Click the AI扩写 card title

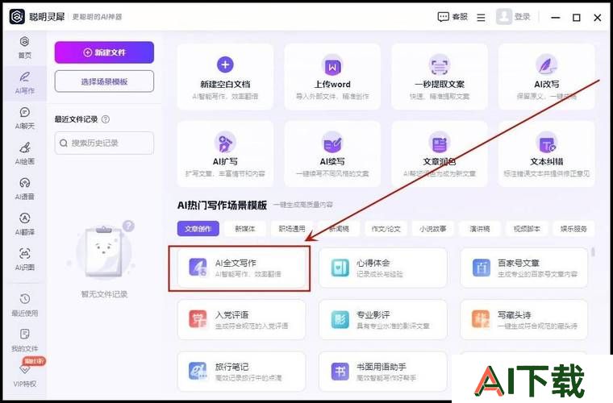pyautogui.click(x=225, y=162)
